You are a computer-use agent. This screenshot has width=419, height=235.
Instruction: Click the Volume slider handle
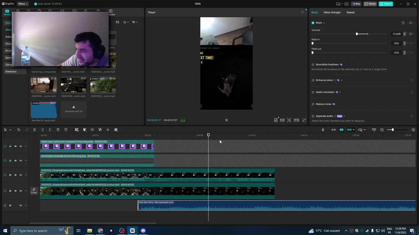coord(357,34)
